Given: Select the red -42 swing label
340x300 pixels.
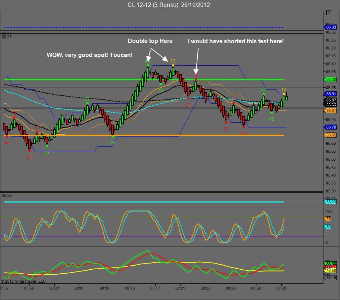Looking at the screenshot, I should click(x=6, y=143).
